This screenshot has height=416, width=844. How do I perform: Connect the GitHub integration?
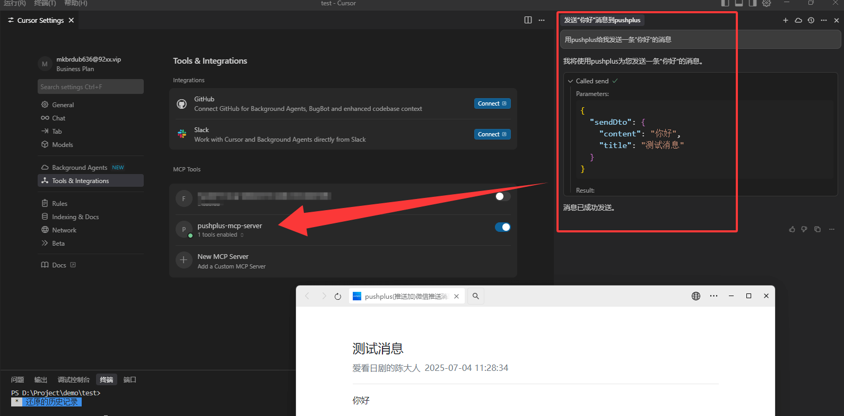492,103
